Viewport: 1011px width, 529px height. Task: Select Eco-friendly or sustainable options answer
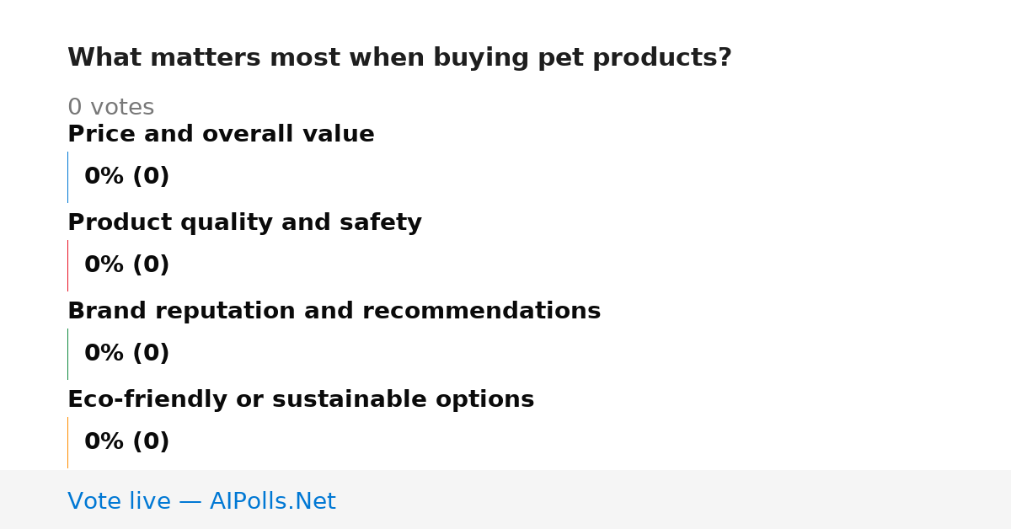point(301,399)
